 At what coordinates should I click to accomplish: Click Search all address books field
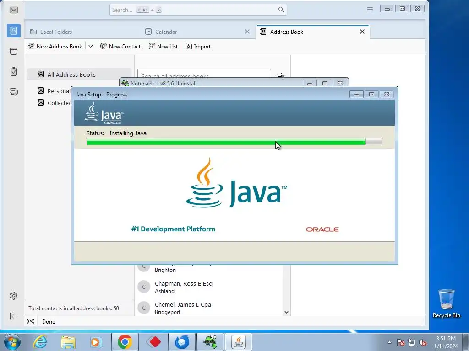tap(204, 74)
